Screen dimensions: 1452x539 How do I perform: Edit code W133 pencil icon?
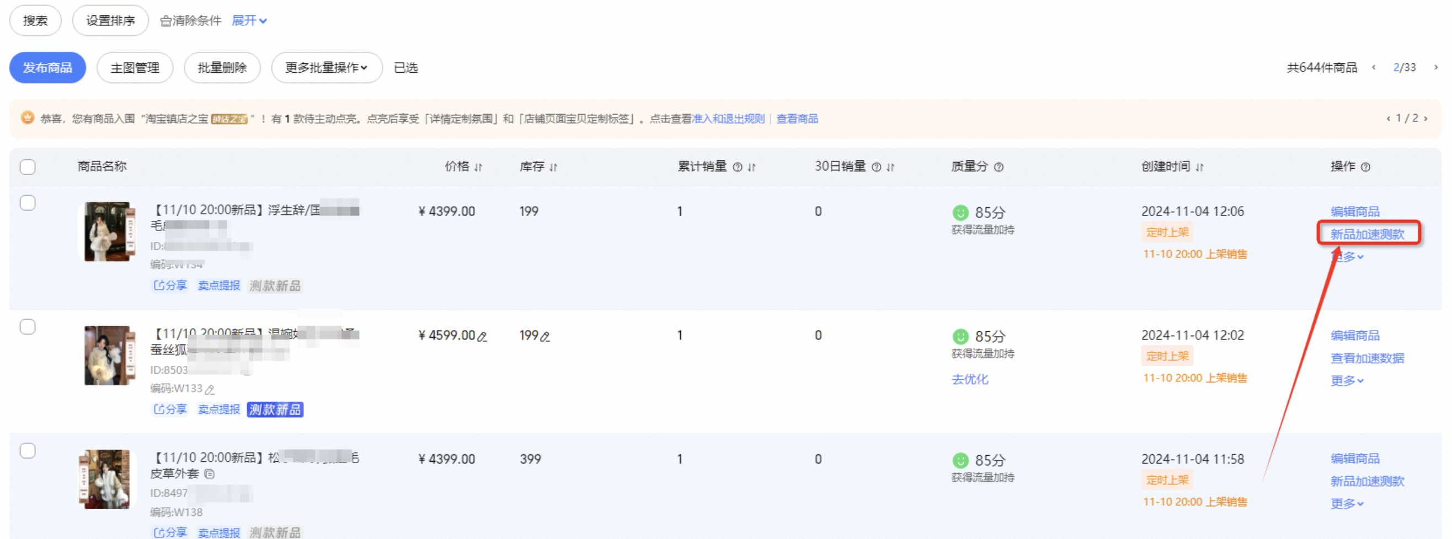(x=210, y=389)
